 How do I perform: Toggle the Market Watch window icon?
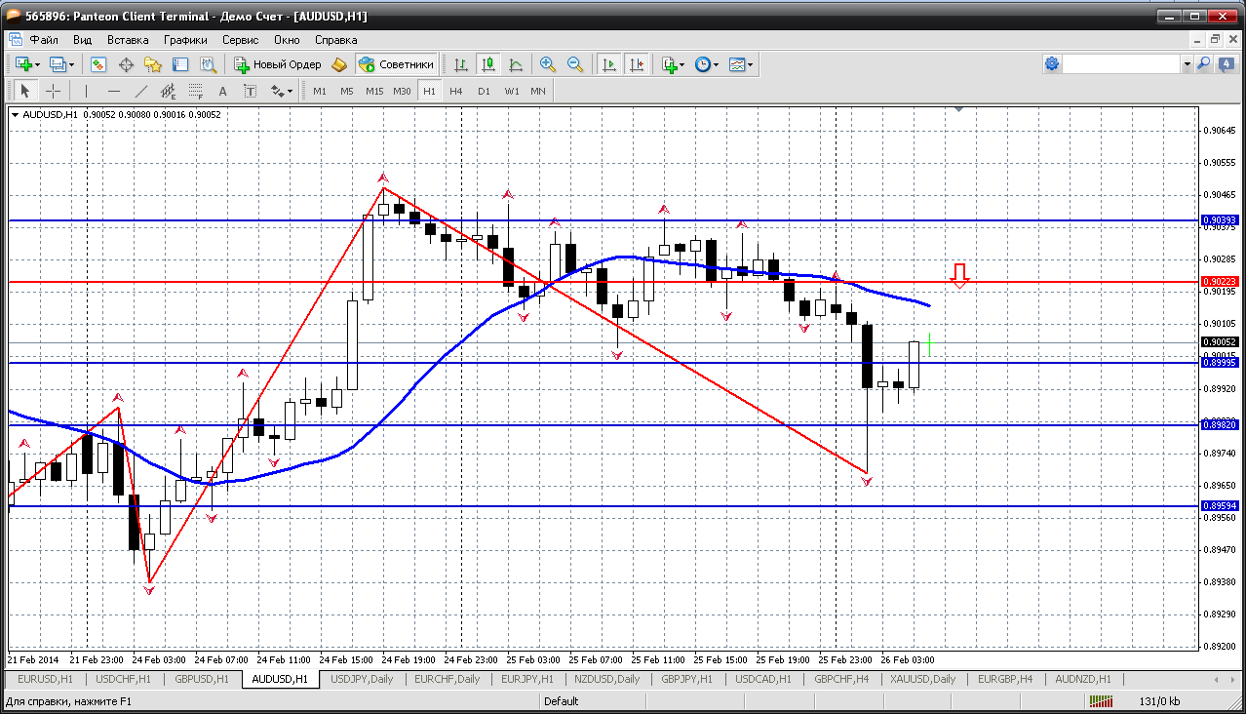[98, 64]
